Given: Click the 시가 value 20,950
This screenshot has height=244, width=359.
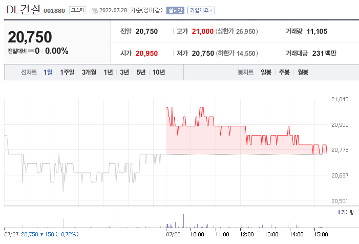Looking at the screenshot, I should pyautogui.click(x=146, y=53).
